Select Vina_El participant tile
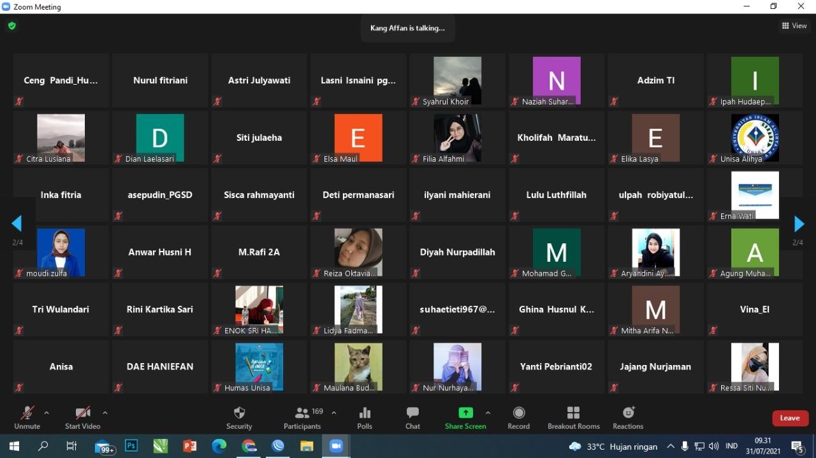Image resolution: width=816 pixels, height=458 pixels. pyautogui.click(x=755, y=310)
